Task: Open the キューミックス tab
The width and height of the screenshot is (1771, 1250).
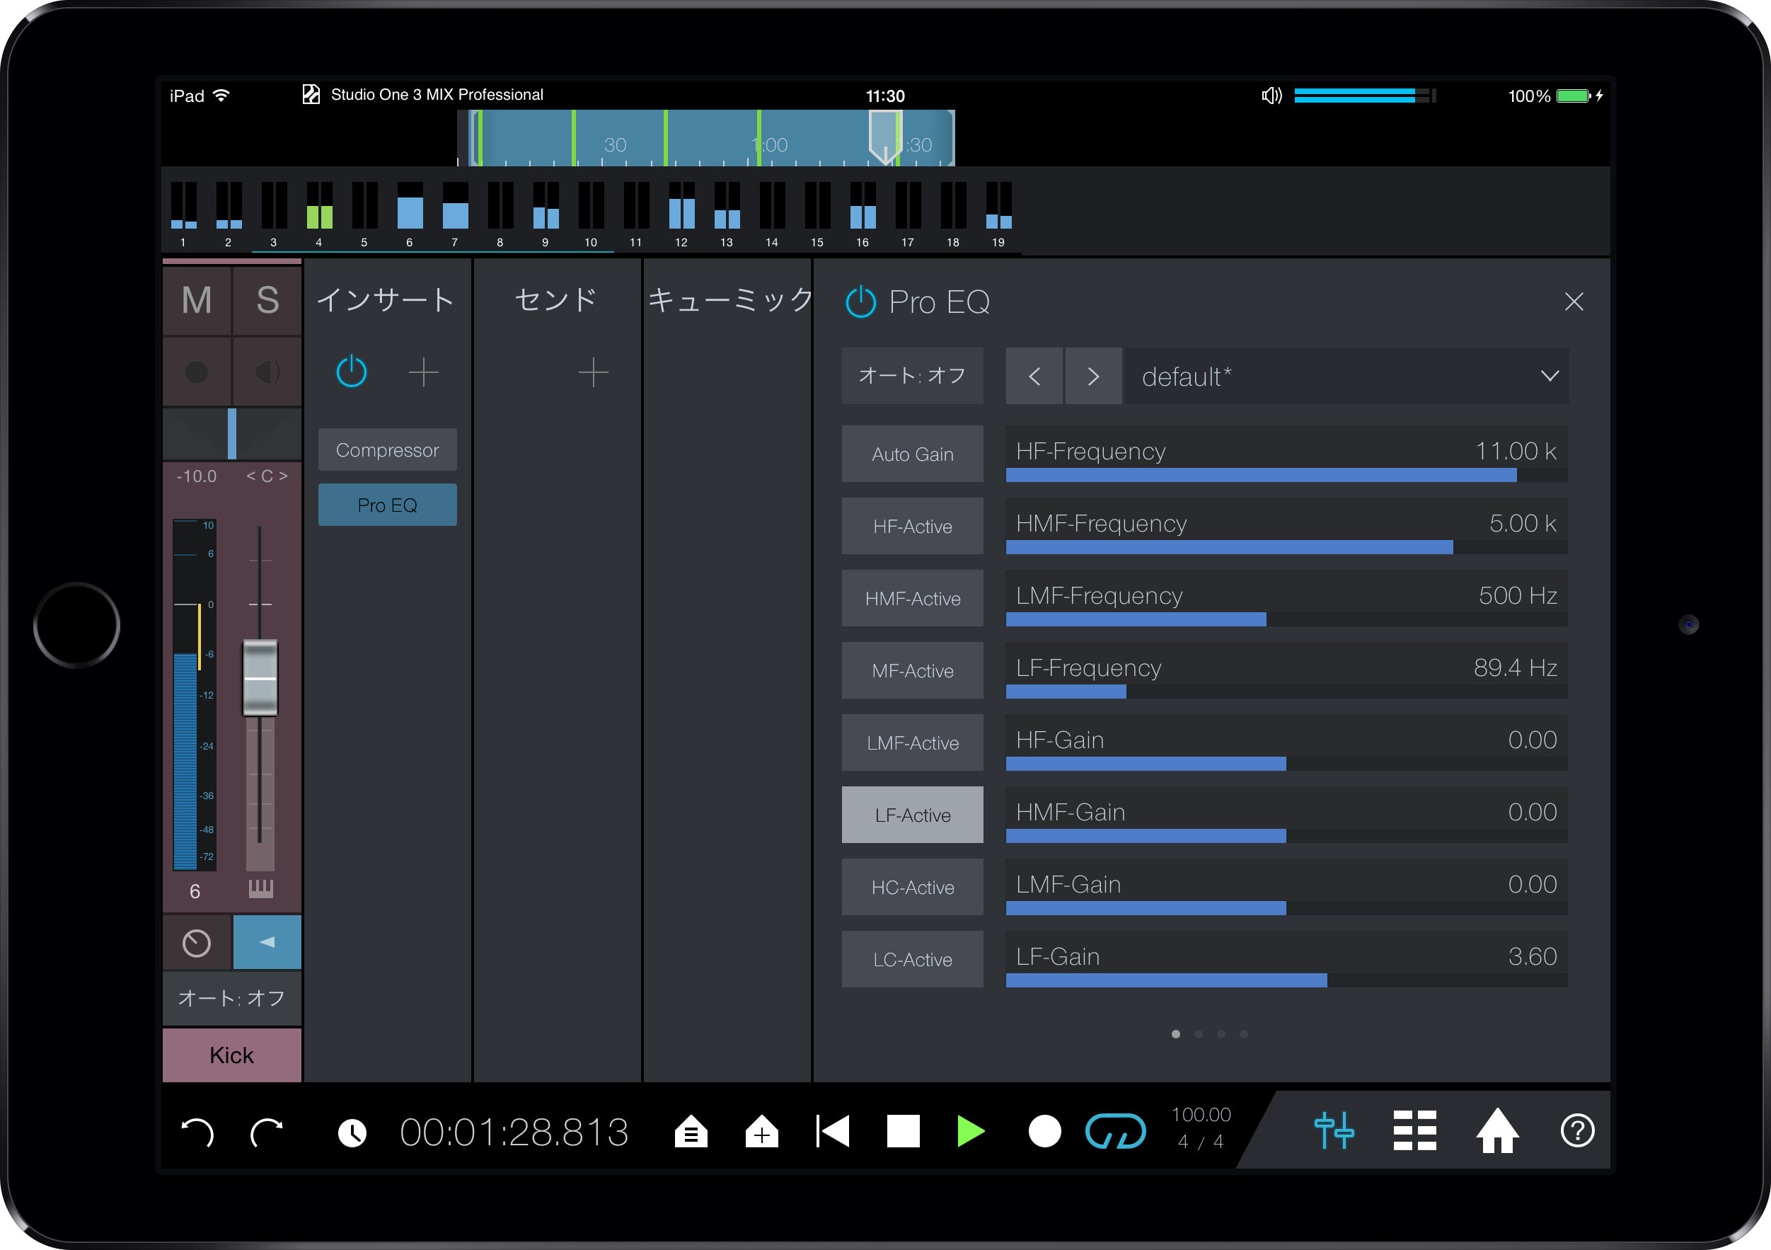Action: (729, 300)
